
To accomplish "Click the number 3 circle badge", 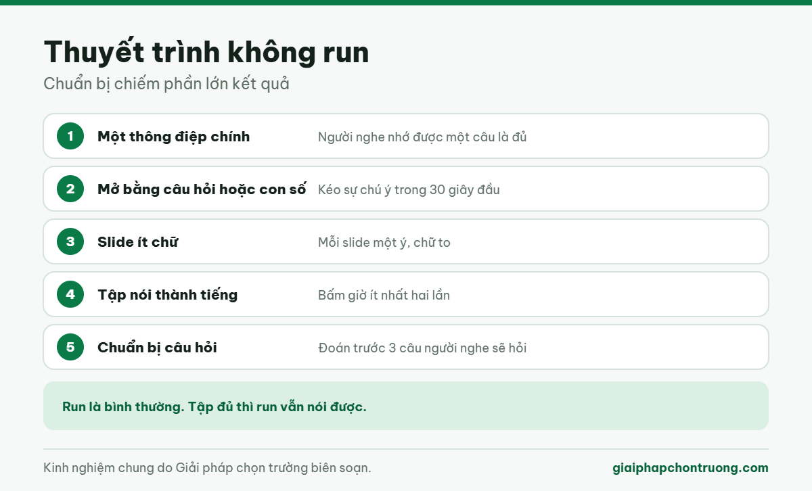I will click(x=70, y=241).
